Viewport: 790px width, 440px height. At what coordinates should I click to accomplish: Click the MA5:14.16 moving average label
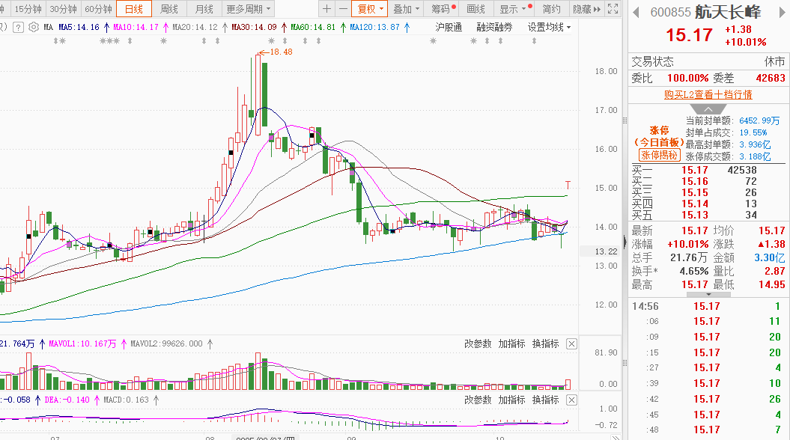pos(79,27)
